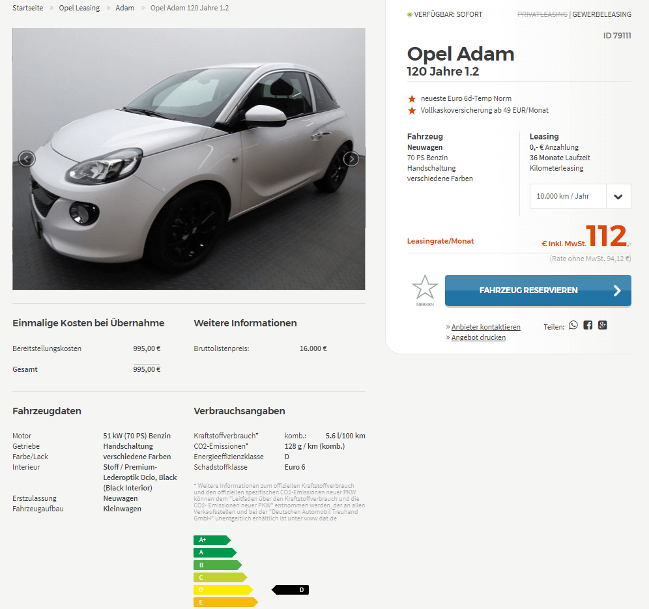Click Fahrzeug Reservieren button
This screenshot has width=649, height=609.
click(538, 290)
